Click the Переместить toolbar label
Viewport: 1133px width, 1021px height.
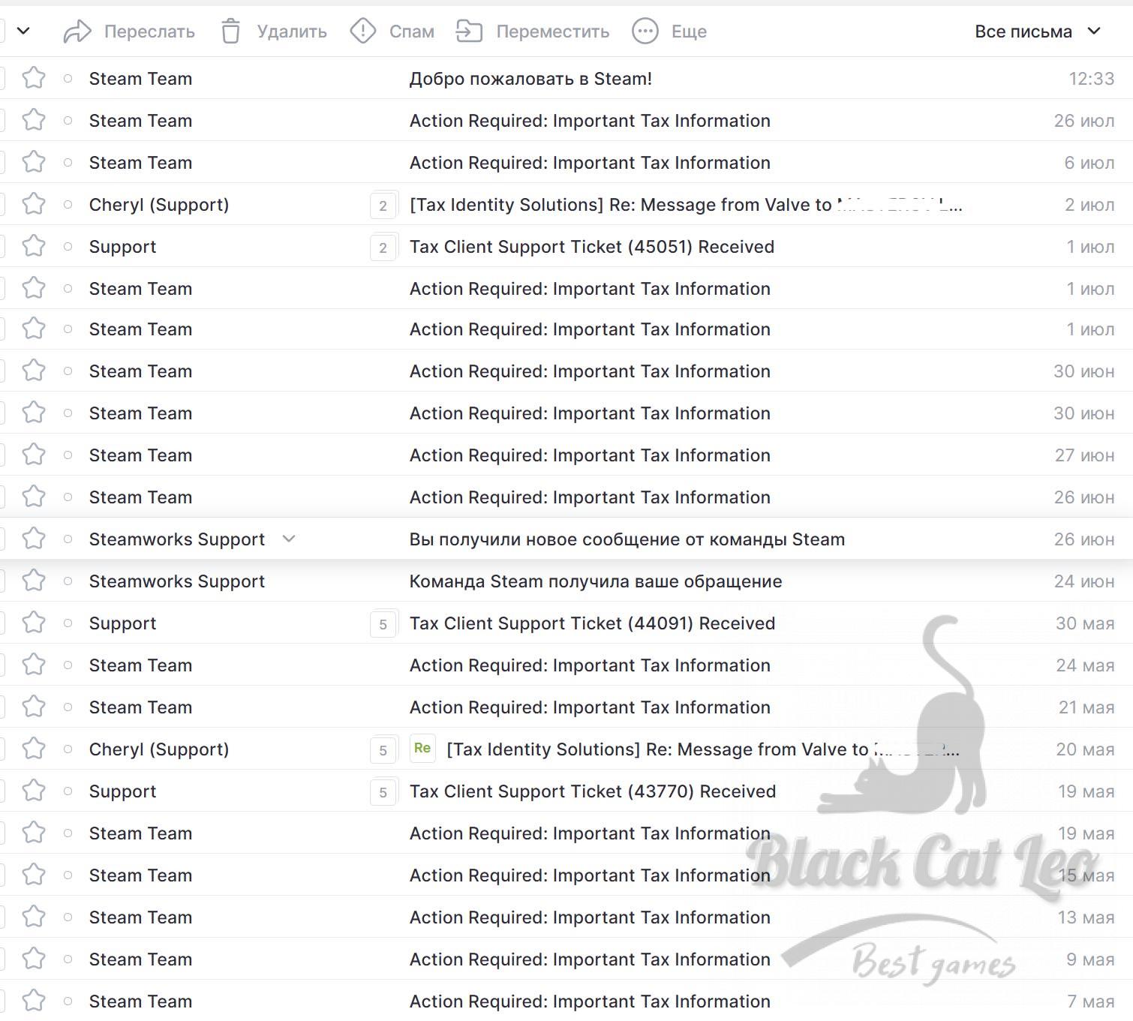point(553,32)
